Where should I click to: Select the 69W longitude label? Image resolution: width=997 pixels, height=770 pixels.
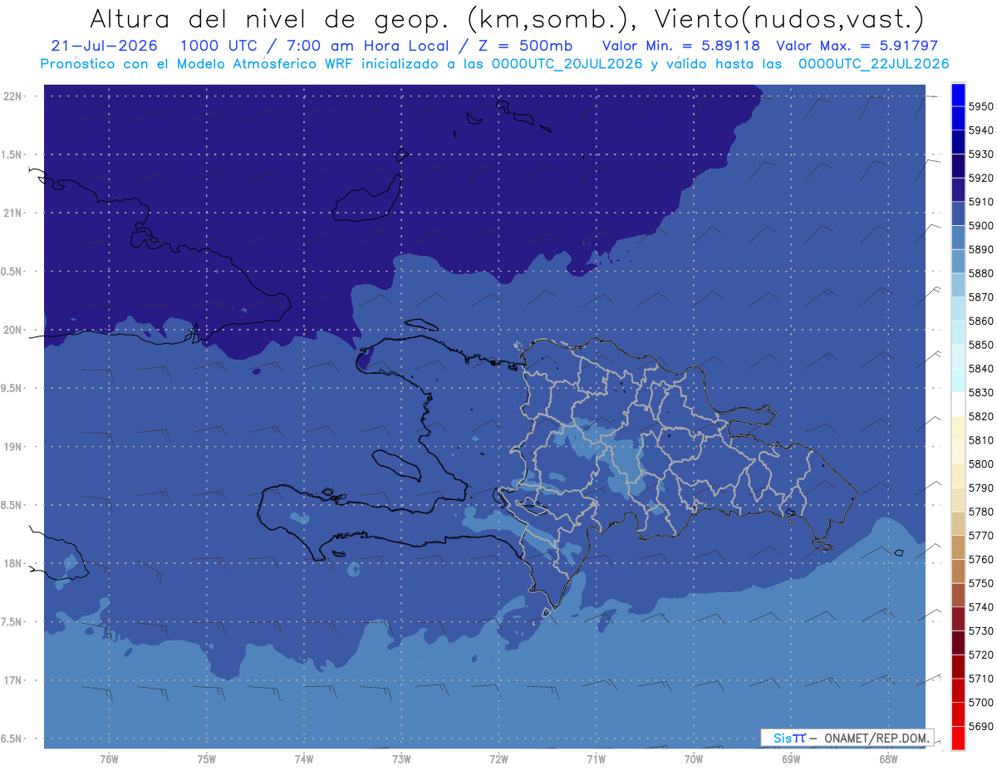tap(791, 759)
